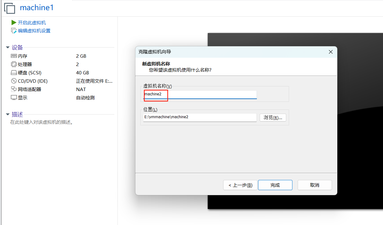Viewport: 383px width, 225px height.
Task: Collapse the 描述 description section
Action: coord(8,115)
